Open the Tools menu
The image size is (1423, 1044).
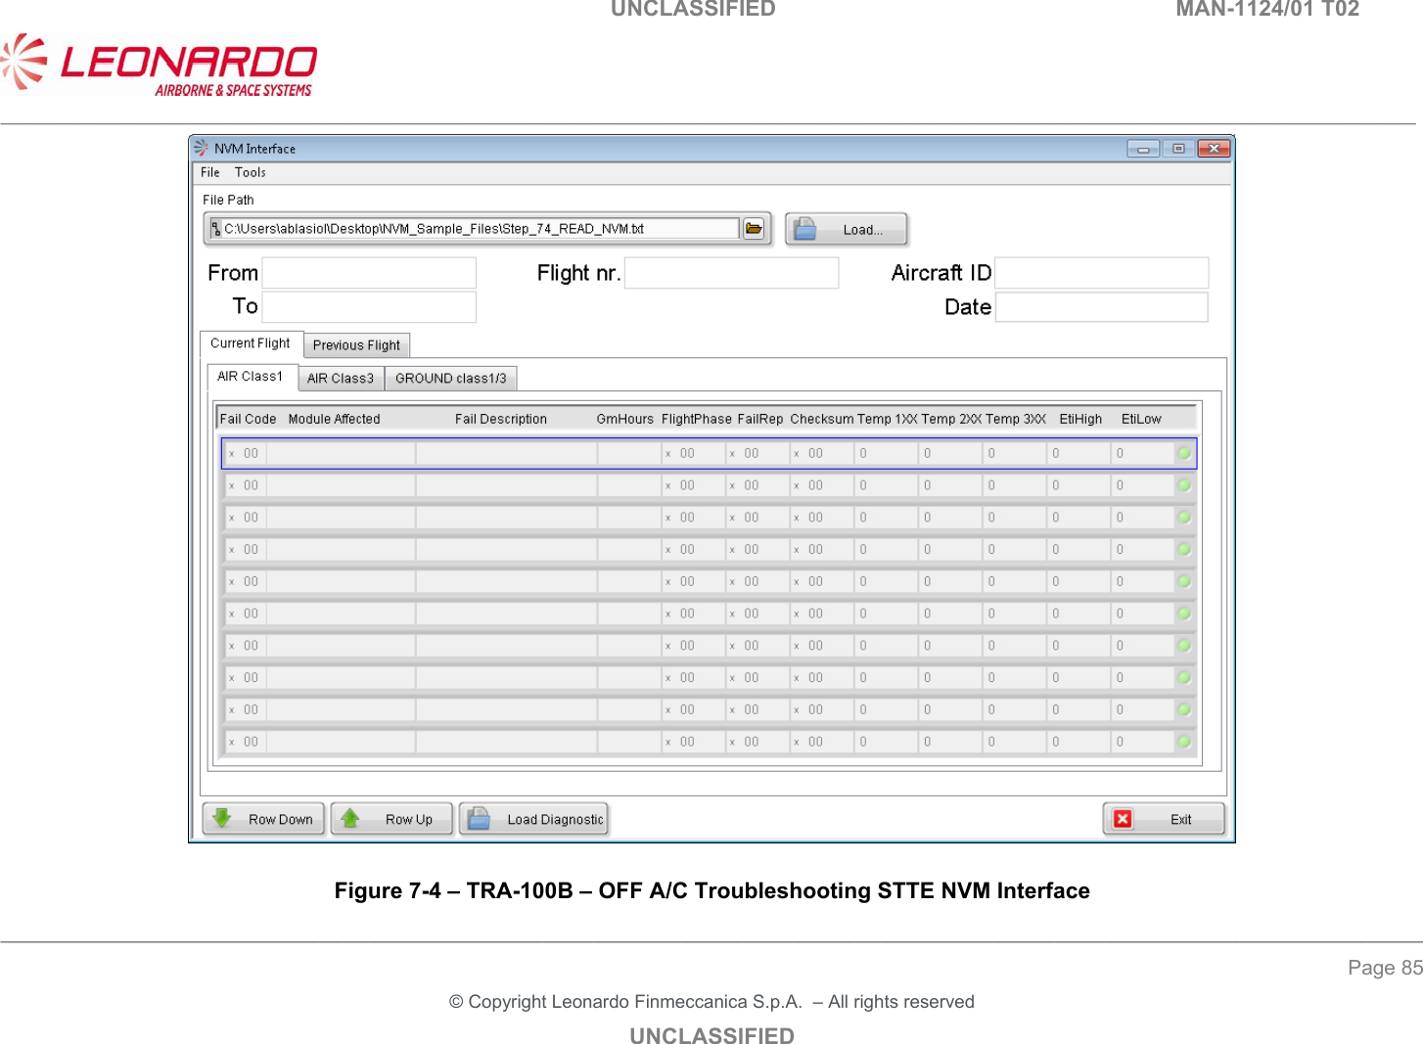click(x=251, y=172)
